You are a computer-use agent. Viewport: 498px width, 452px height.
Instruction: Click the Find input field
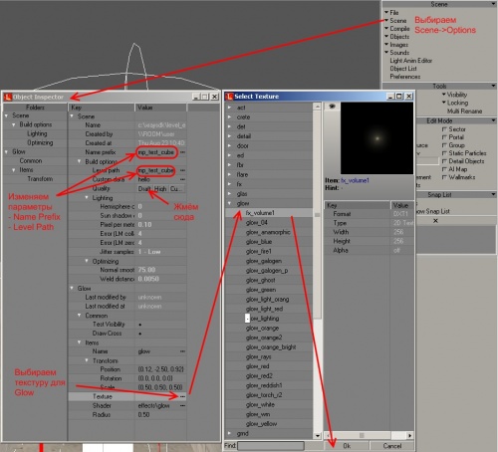pyautogui.click(x=271, y=446)
